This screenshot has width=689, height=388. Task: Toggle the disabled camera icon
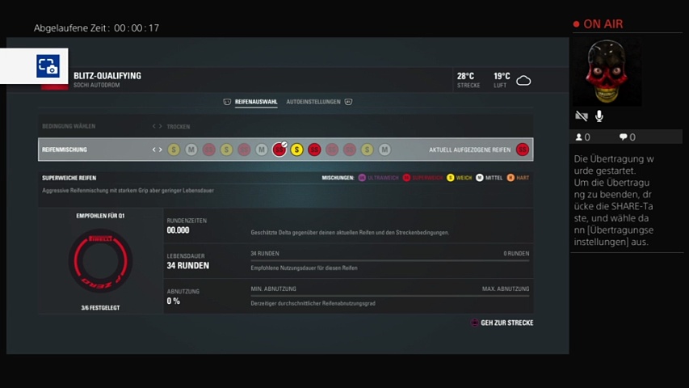click(x=581, y=116)
